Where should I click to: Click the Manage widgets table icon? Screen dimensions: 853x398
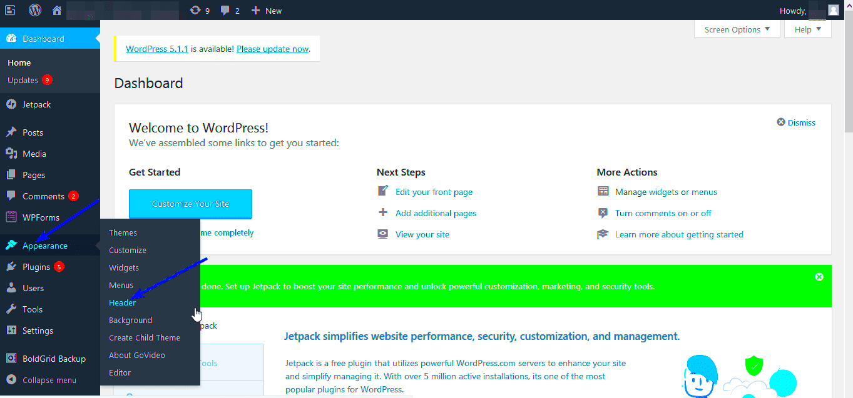(603, 191)
